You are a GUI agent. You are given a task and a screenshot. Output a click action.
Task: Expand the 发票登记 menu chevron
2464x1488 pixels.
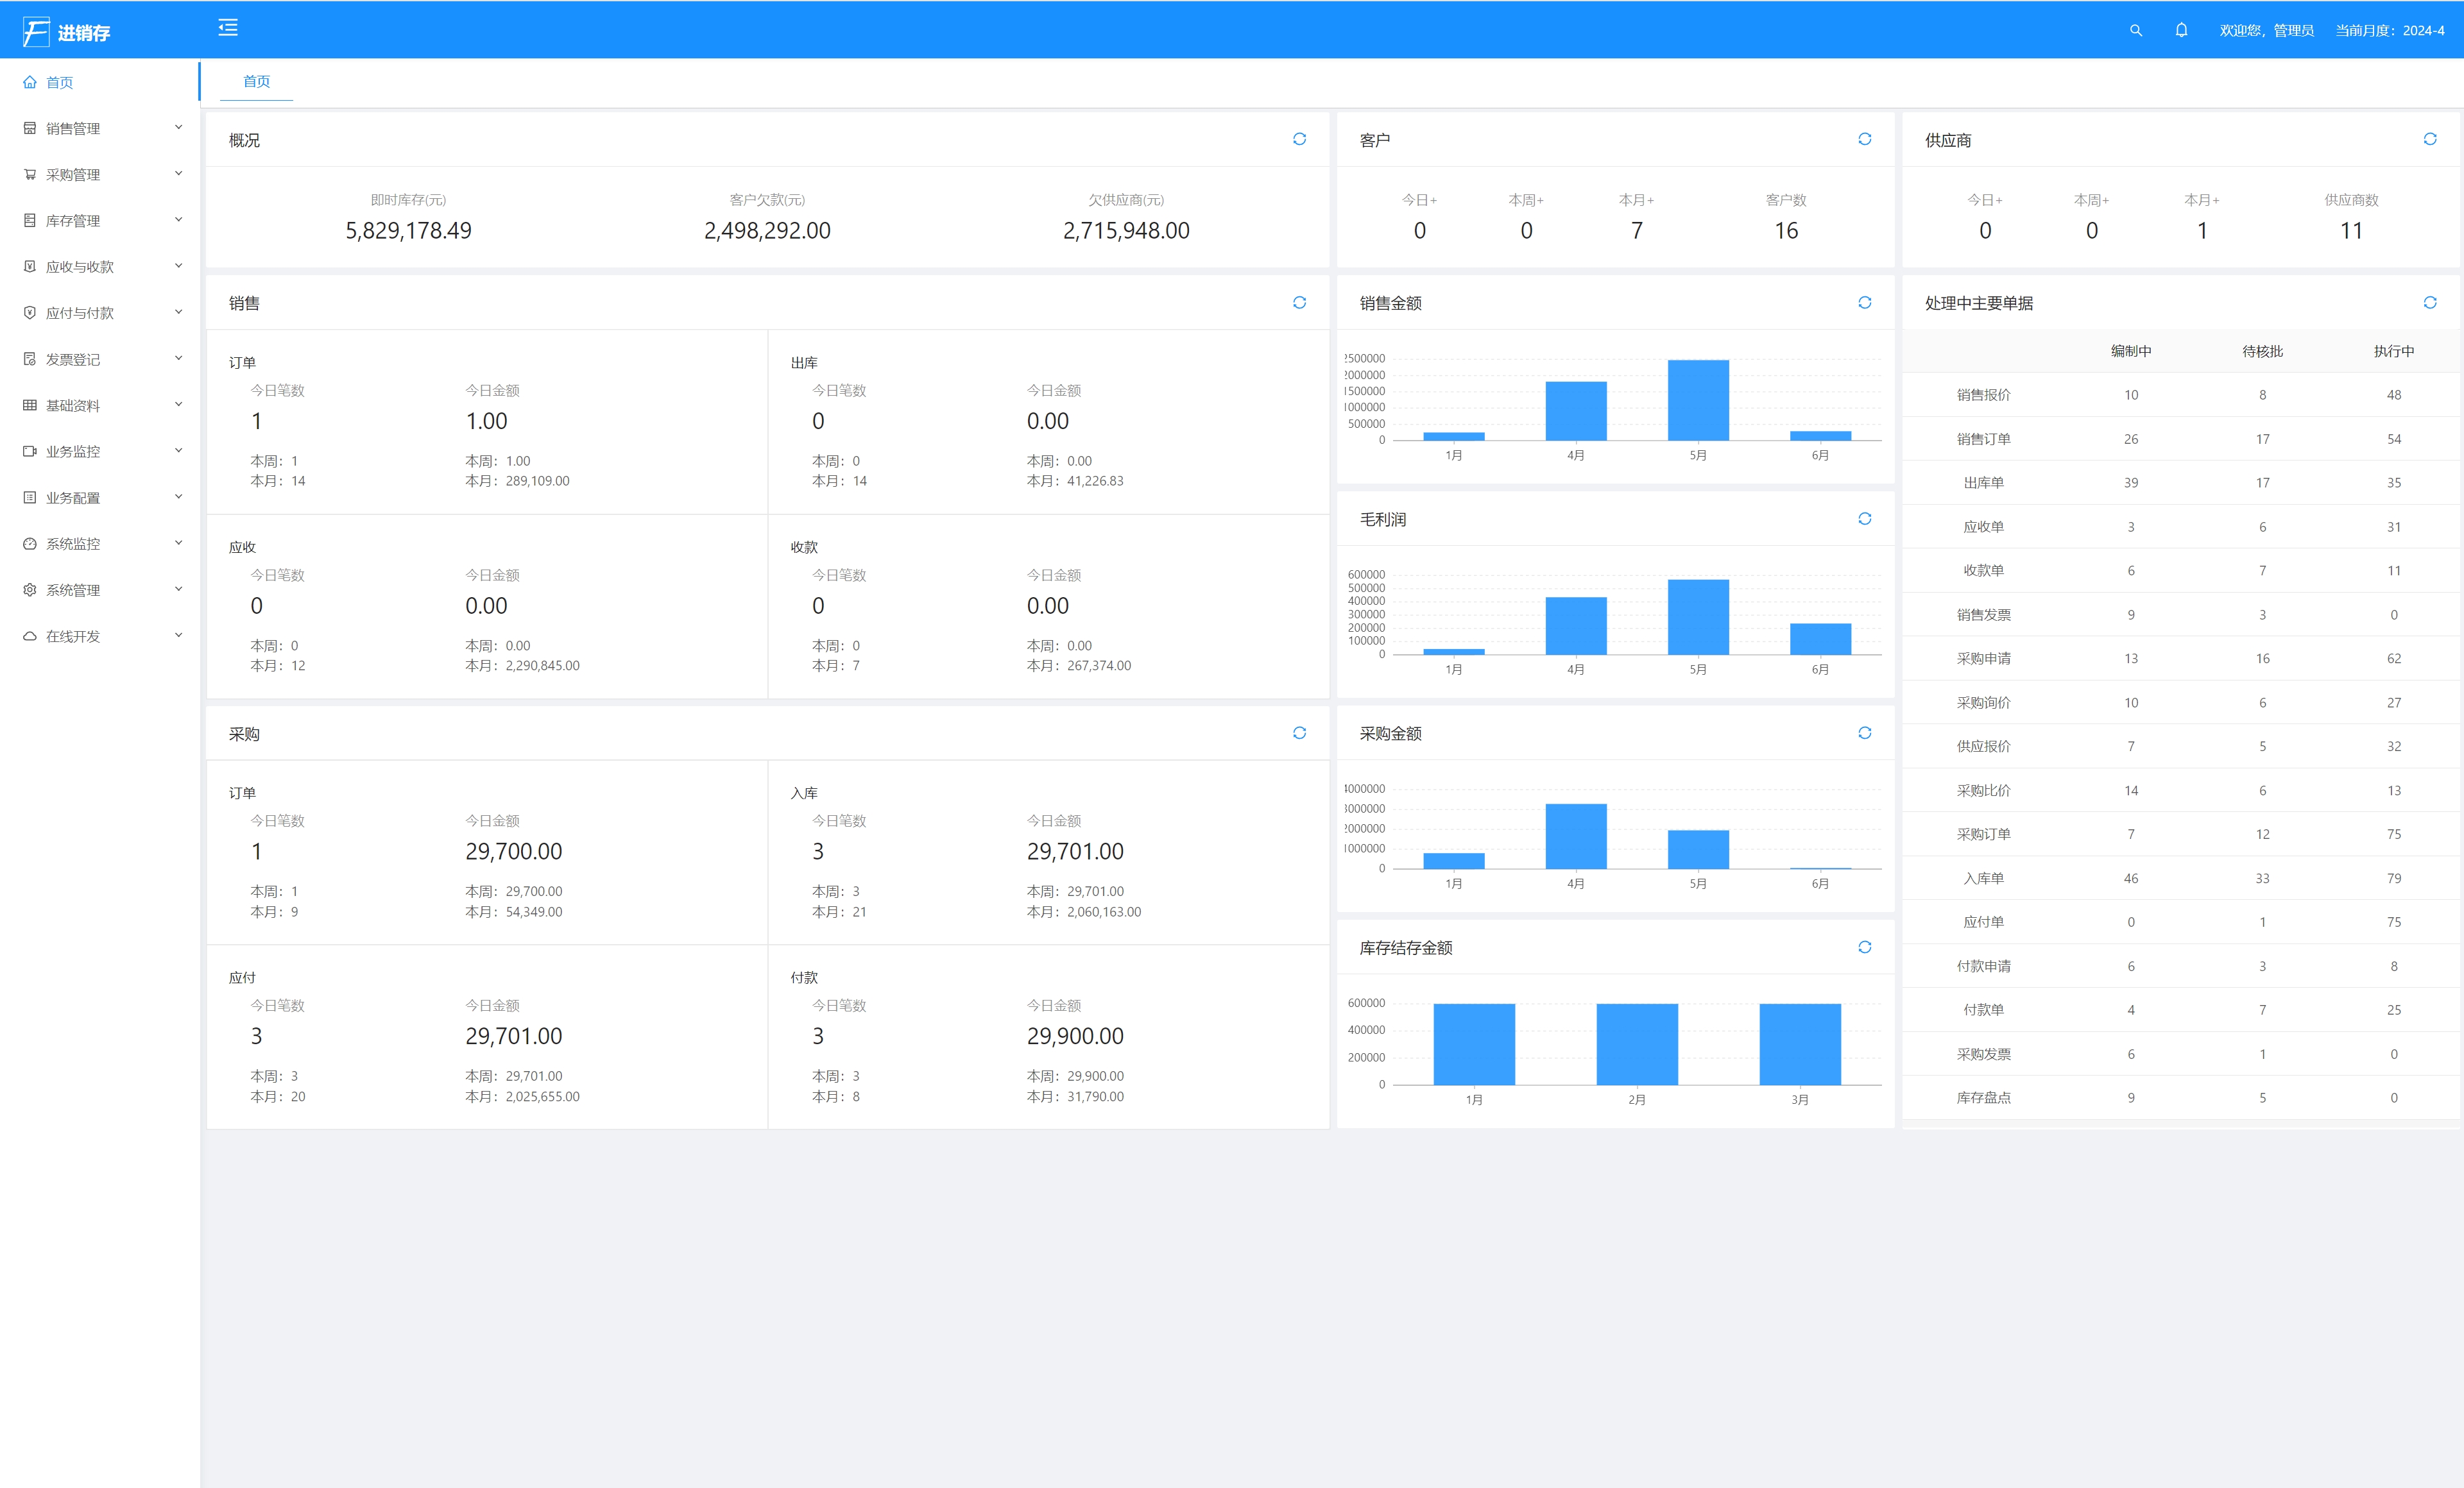click(179, 358)
